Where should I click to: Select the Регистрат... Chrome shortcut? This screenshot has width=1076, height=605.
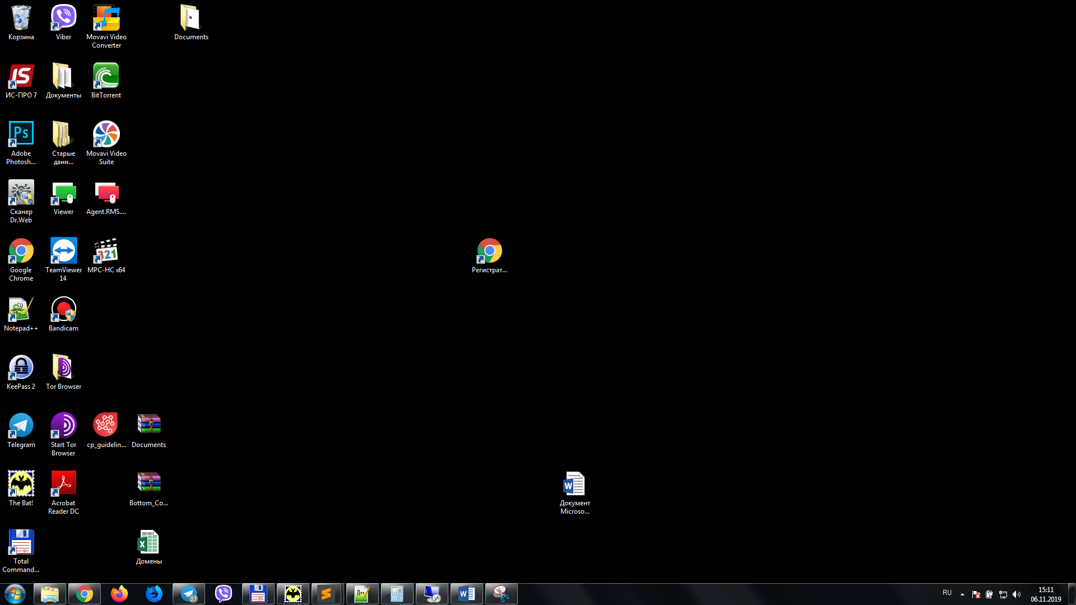coord(489,255)
